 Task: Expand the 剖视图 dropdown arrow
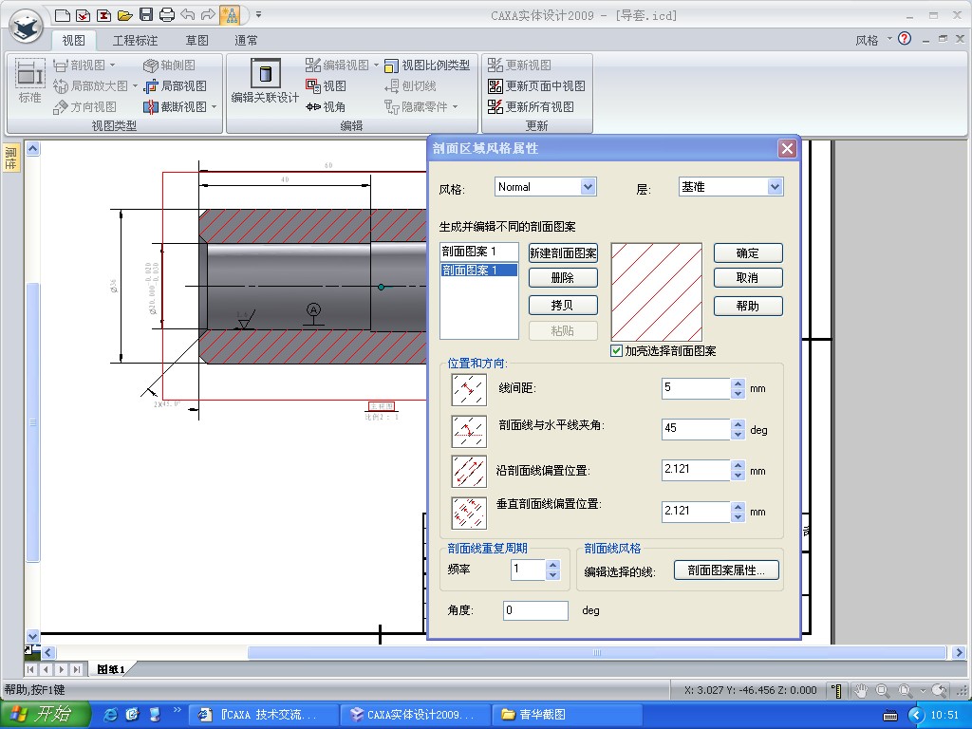click(112, 65)
